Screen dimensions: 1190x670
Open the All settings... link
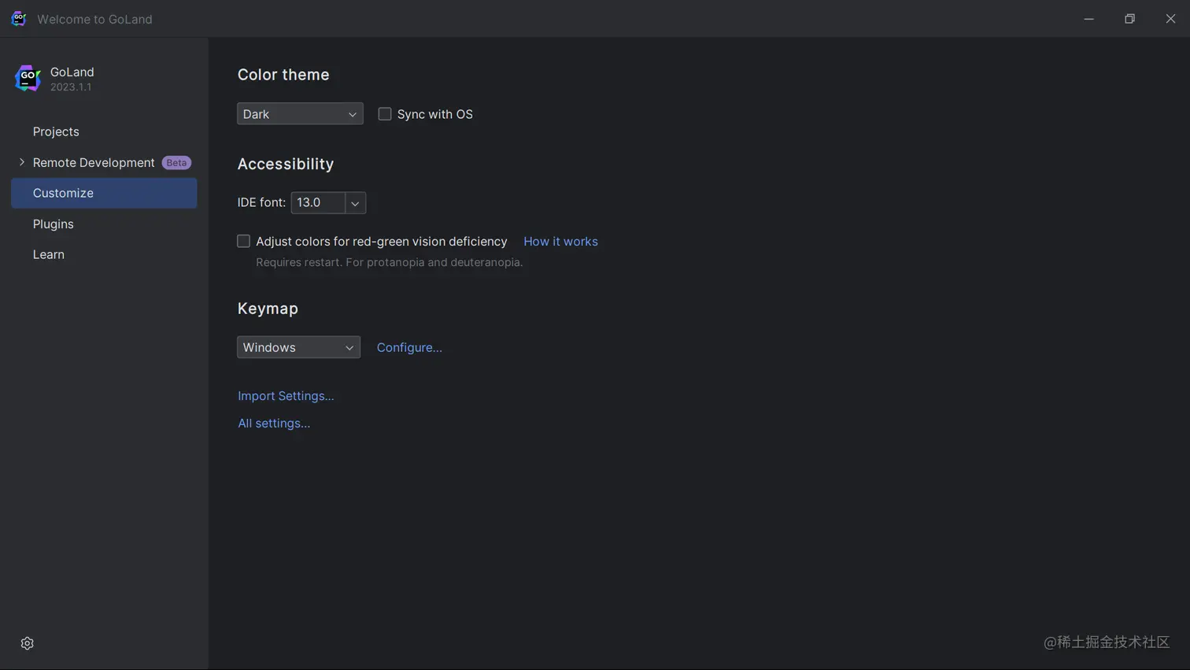[274, 423]
